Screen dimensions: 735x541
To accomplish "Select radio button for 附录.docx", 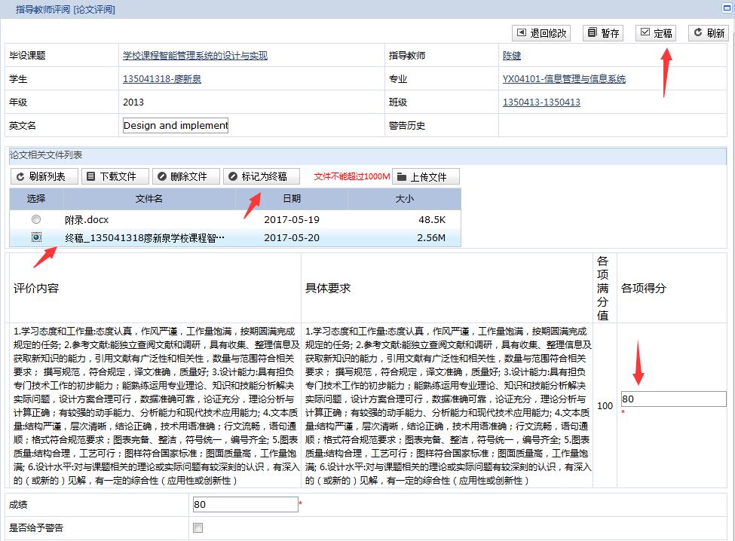I will tap(36, 219).
